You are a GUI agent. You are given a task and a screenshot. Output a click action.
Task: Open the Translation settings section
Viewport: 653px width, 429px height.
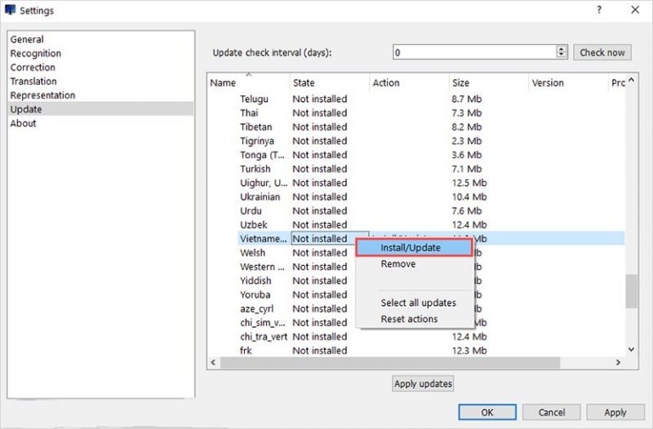click(33, 82)
